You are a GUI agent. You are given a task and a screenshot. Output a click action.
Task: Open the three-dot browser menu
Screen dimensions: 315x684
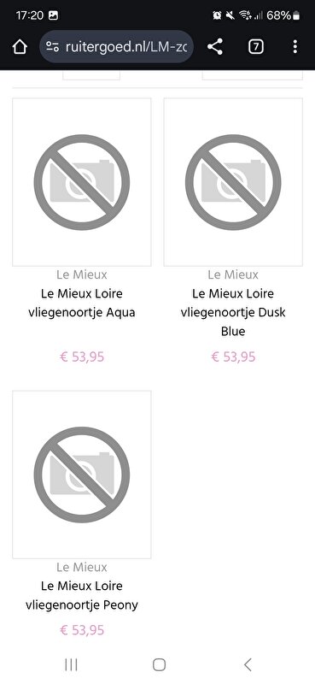pos(295,47)
